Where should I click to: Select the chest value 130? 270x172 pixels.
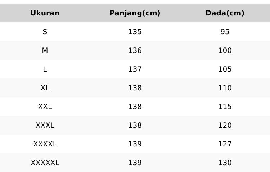coord(225,163)
